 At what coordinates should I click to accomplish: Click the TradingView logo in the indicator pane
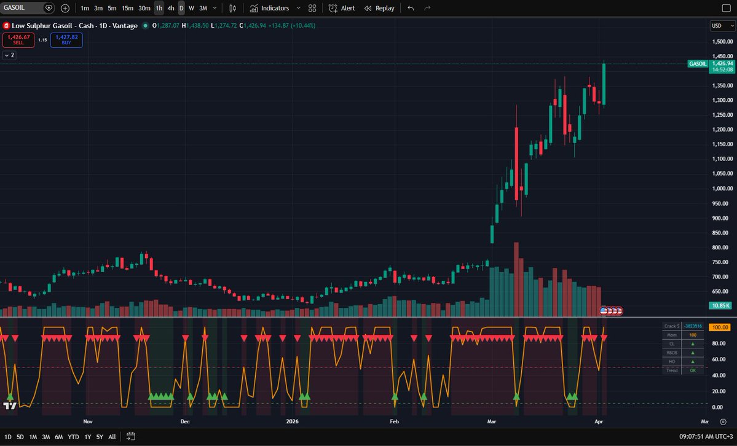coord(9,405)
